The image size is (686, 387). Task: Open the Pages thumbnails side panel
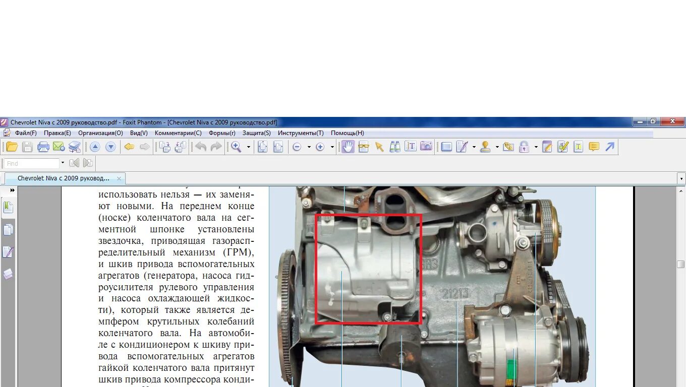click(x=8, y=230)
